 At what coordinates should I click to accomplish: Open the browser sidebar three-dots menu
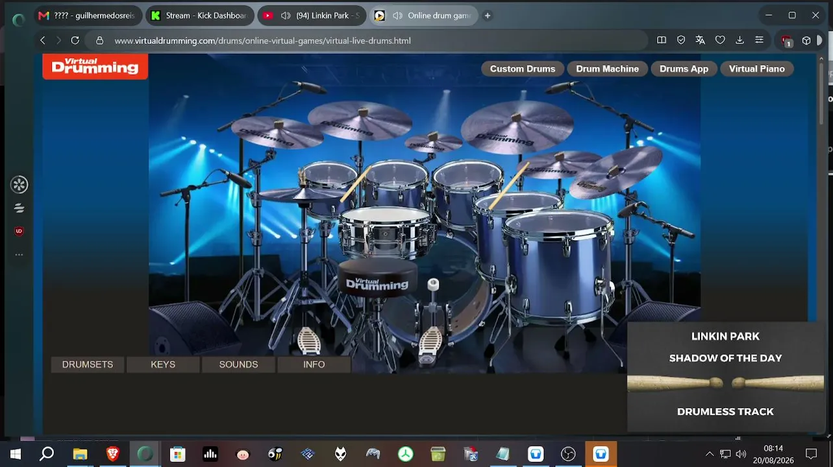tap(19, 255)
